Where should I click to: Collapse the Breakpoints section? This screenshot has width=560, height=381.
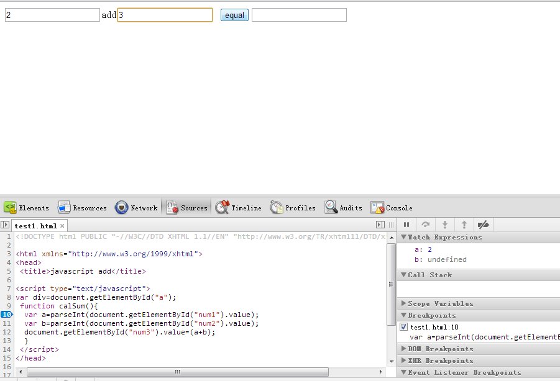[403, 315]
